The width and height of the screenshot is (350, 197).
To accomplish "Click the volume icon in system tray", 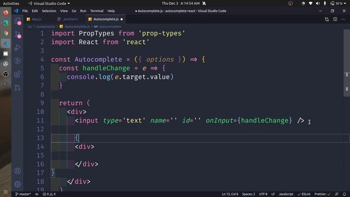I will tap(318, 3).
